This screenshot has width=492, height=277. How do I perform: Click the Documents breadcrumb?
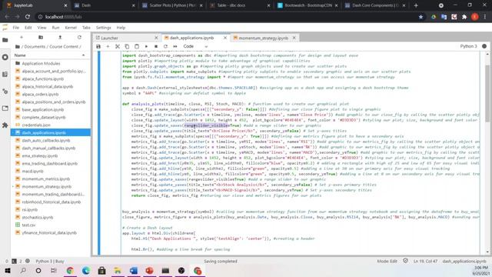click(35, 46)
